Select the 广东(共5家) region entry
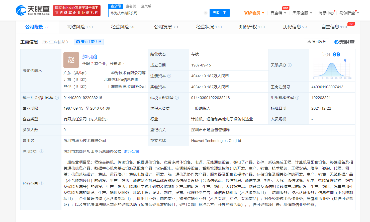370x222 pixels. click(75, 73)
